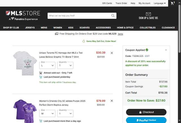Open the Jerseys menu
The image size is (181, 123).
click(x=30, y=28)
